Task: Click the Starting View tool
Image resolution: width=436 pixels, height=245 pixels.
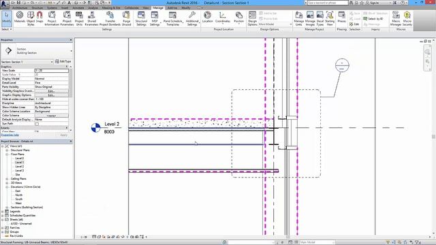Action: pyautogui.click(x=330, y=18)
